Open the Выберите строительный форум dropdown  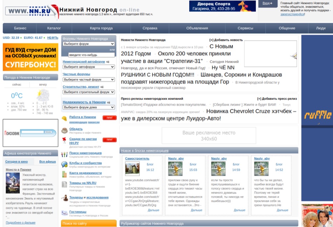point(89,92)
